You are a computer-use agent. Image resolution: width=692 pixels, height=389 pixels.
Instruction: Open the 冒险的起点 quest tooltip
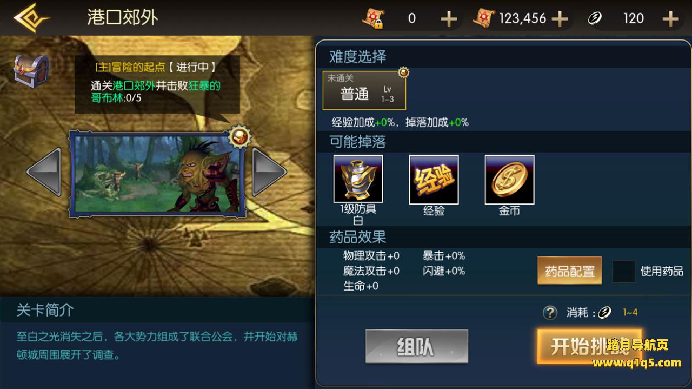[157, 84]
